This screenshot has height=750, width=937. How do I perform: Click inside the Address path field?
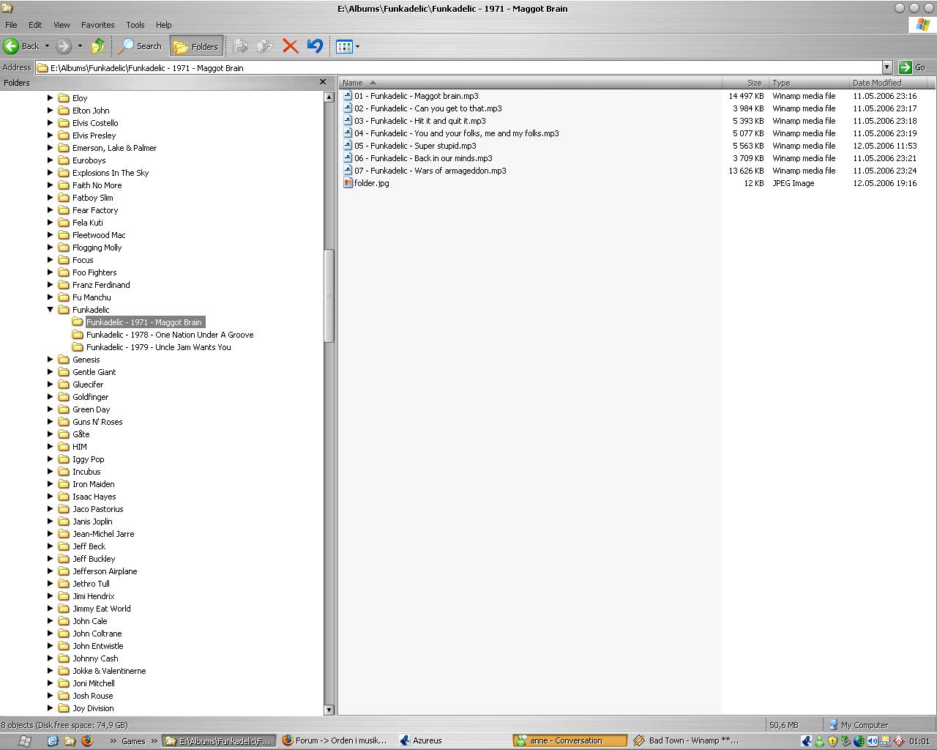click(x=458, y=67)
